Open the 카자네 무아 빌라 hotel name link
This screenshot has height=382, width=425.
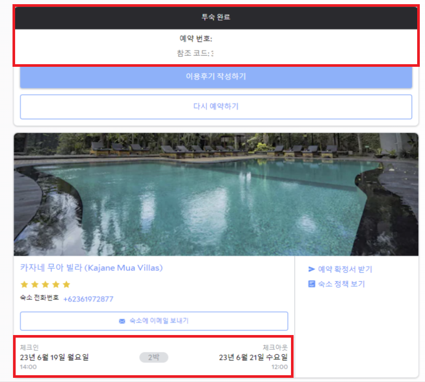pos(91,268)
